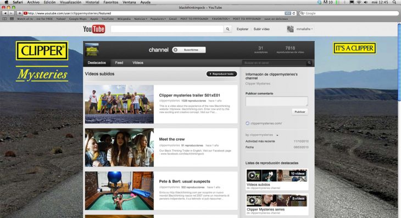Click the mmallafre user avatar

point(290,29)
